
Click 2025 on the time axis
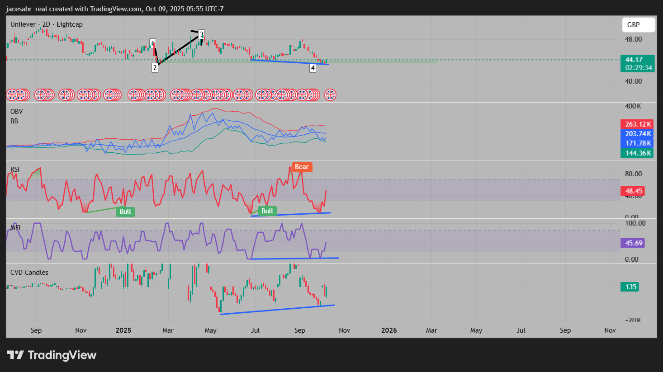123,330
